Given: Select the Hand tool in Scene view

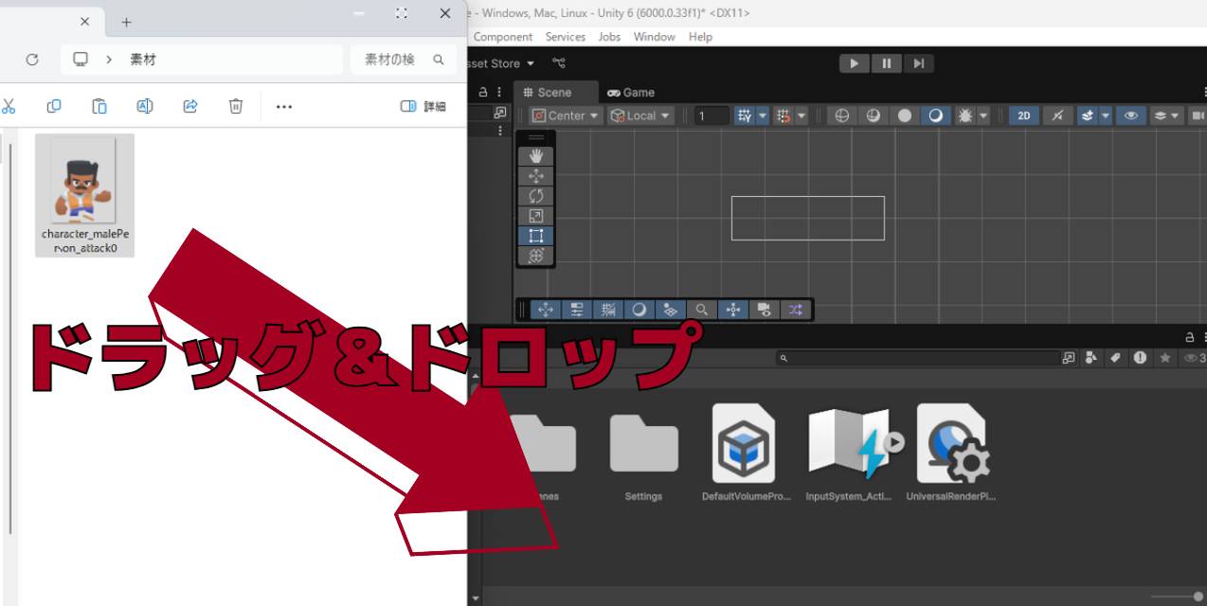Looking at the screenshot, I should [x=535, y=155].
